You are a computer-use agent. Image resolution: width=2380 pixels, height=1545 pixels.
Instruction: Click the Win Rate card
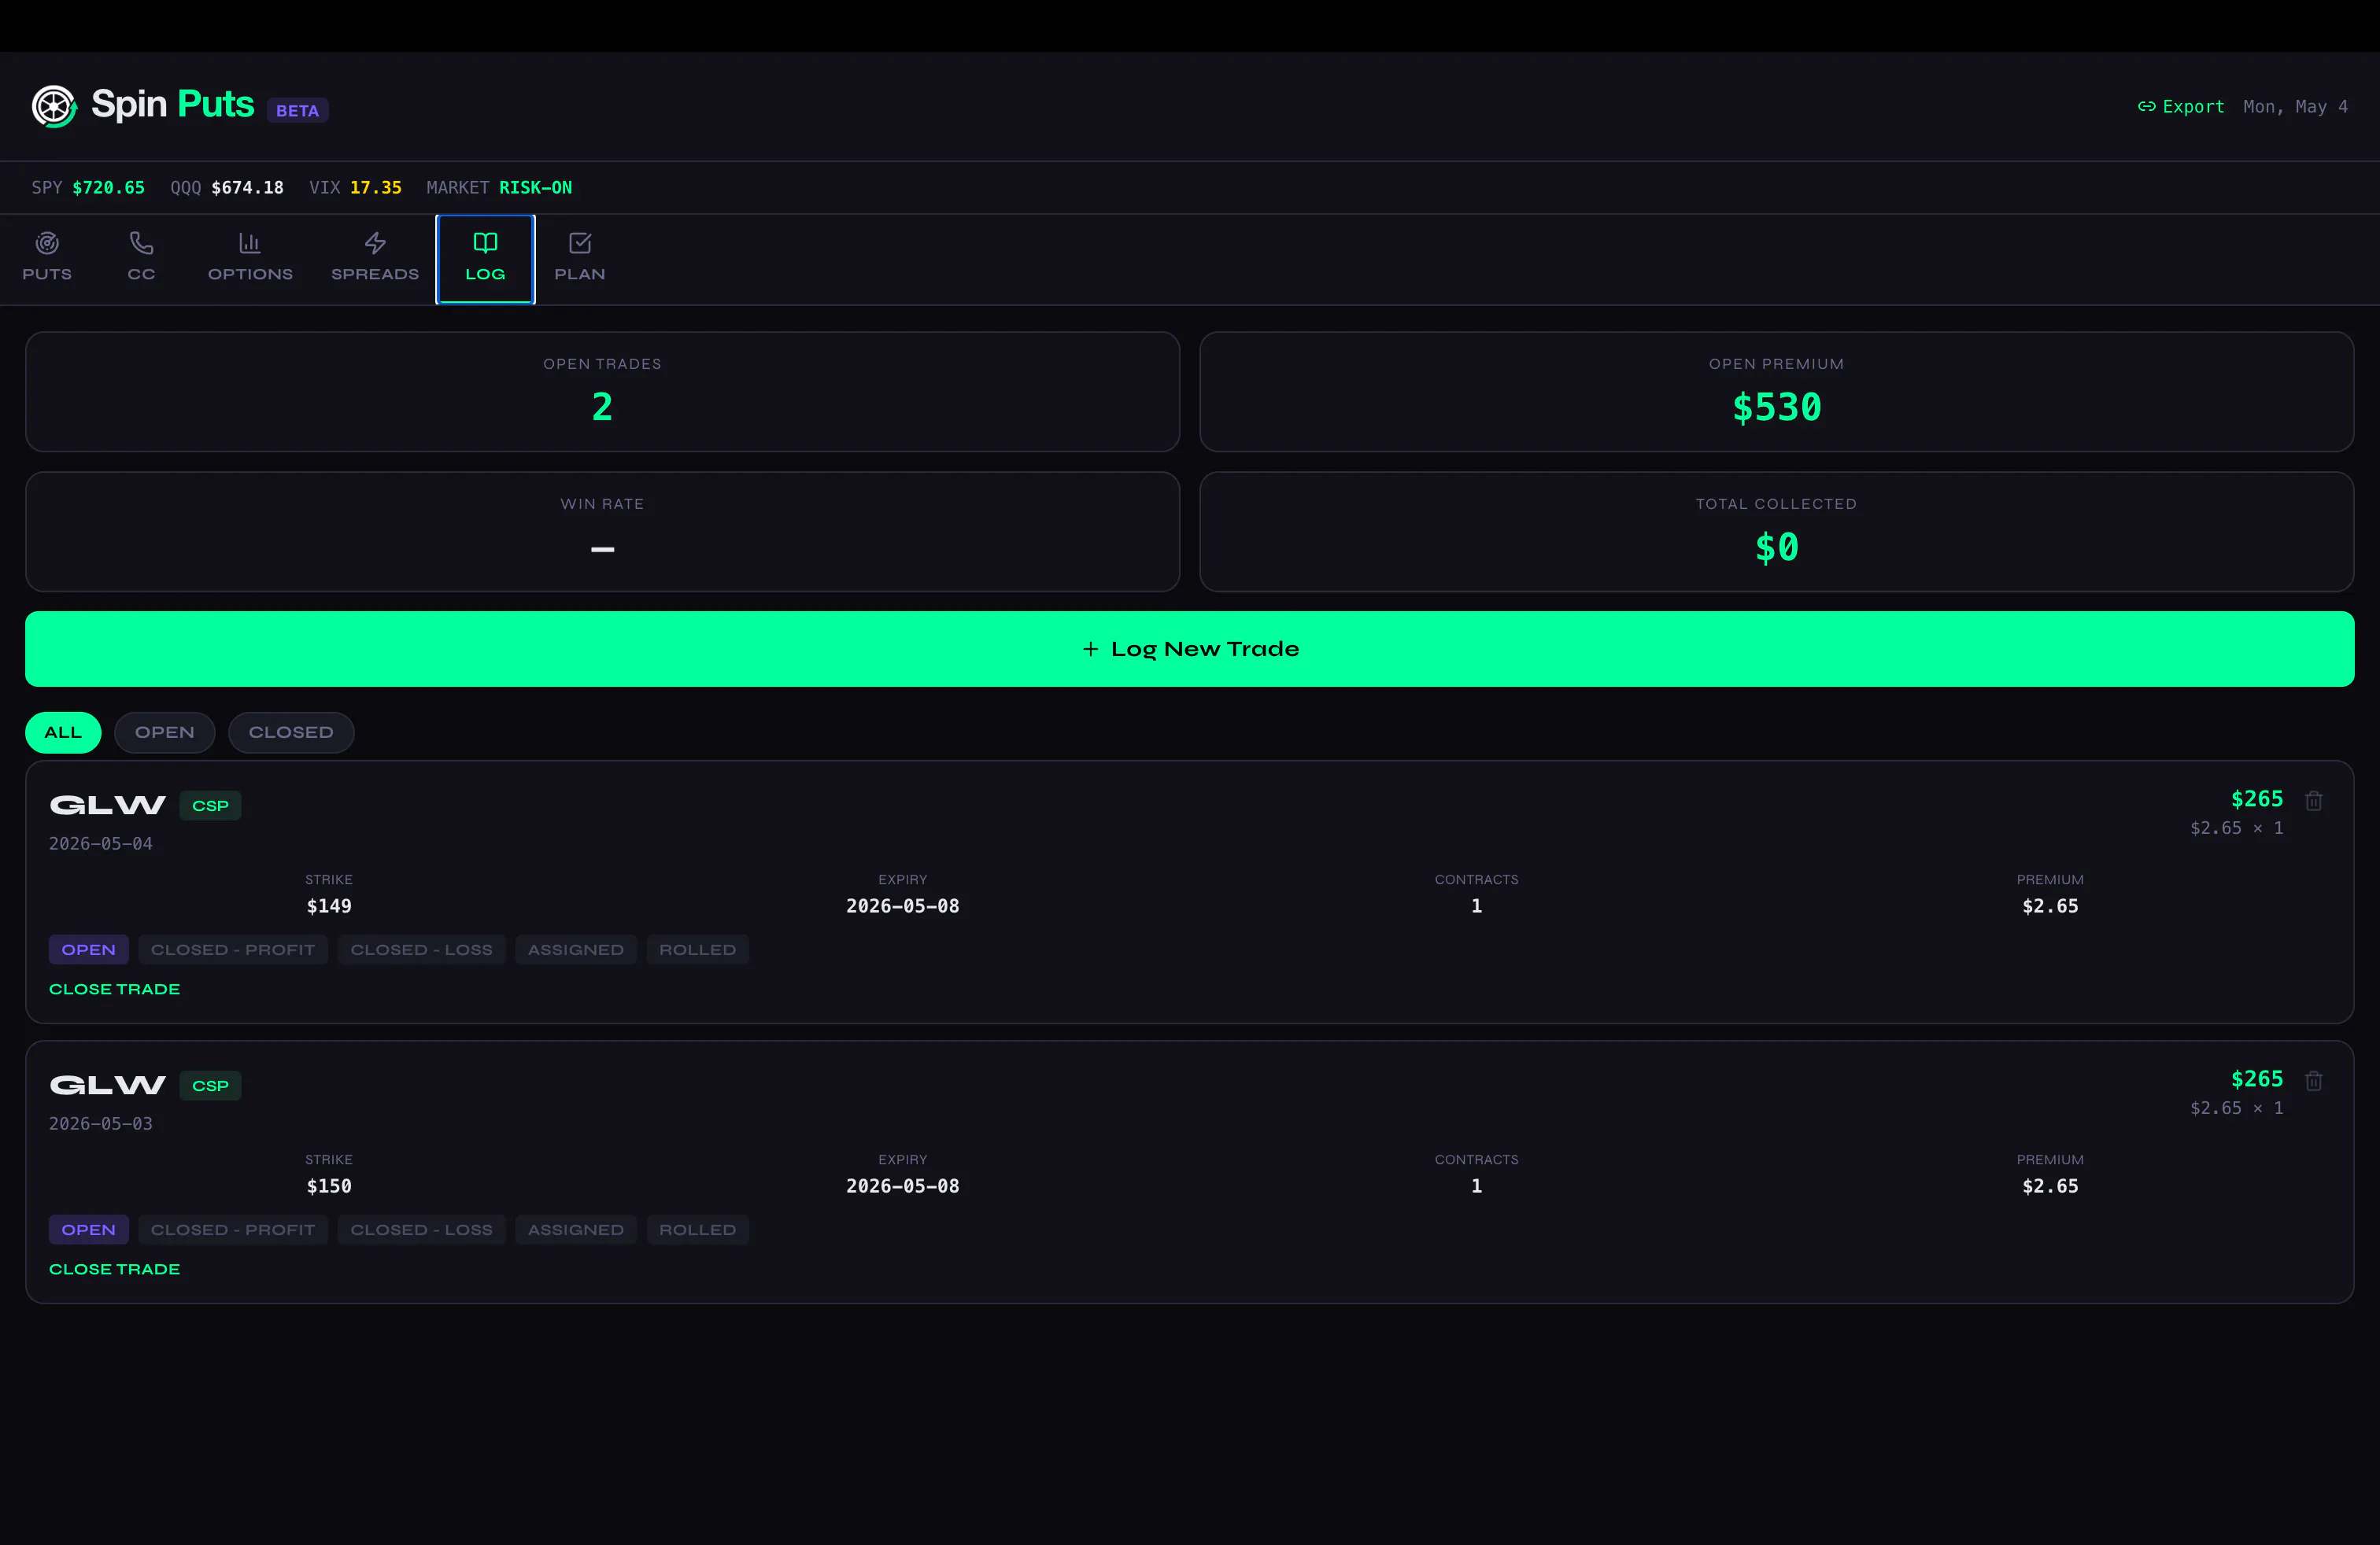point(602,532)
